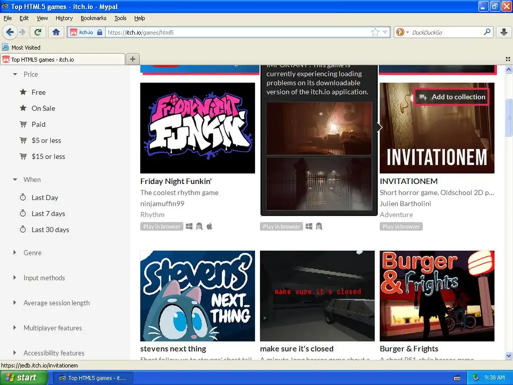513x385 pixels.
Task: Open the Most Visited bookmarks folder
Action: pos(22,48)
